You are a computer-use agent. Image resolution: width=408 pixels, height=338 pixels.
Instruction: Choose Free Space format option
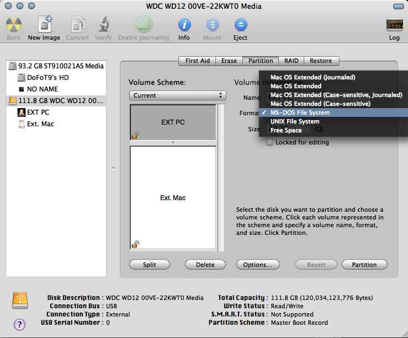[x=333, y=130]
